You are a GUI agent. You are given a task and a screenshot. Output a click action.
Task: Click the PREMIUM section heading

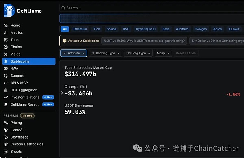[11, 116]
